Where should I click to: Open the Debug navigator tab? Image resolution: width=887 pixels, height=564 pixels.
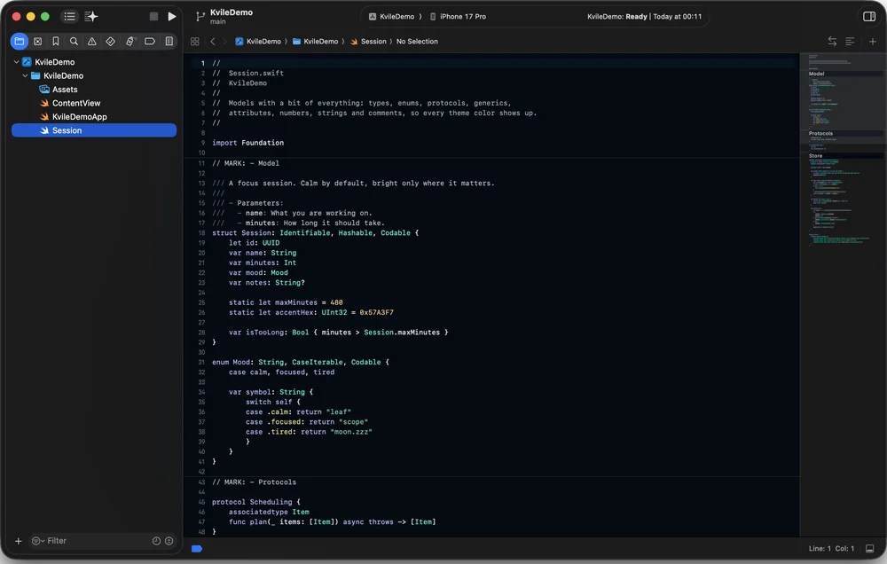point(130,42)
